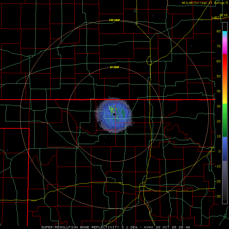
Task: Click the -30 value on the dBZ scale
Action: click(x=218, y=196)
